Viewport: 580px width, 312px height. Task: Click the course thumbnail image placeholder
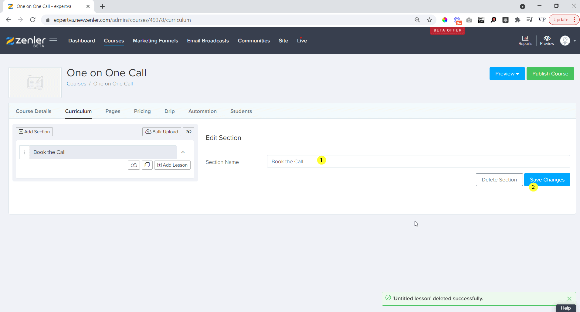[x=35, y=82]
